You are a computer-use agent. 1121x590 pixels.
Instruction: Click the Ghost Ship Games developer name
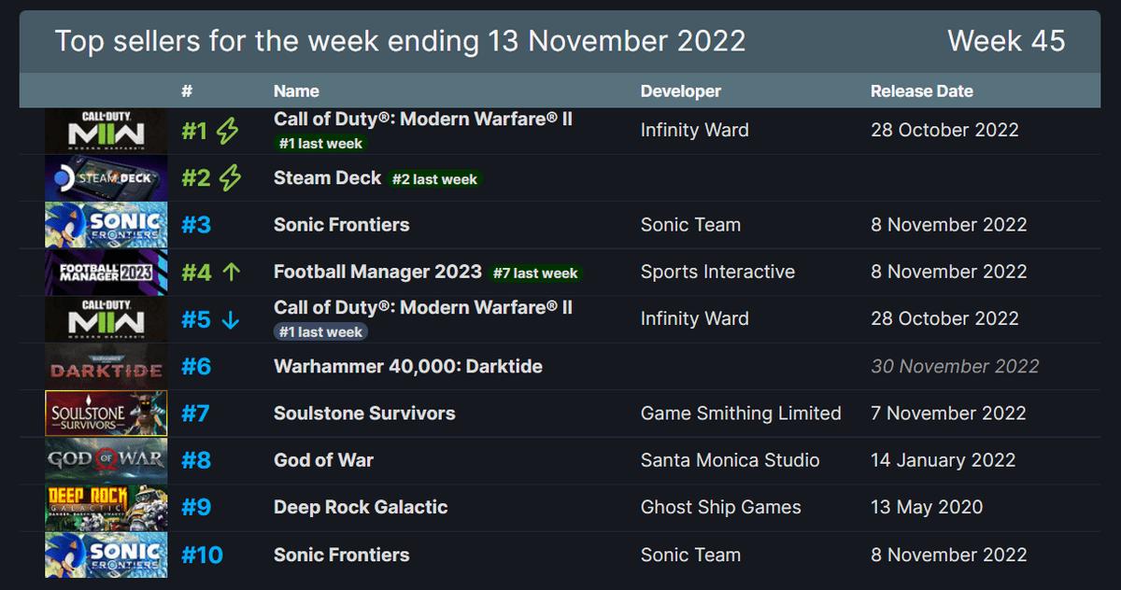(x=720, y=508)
